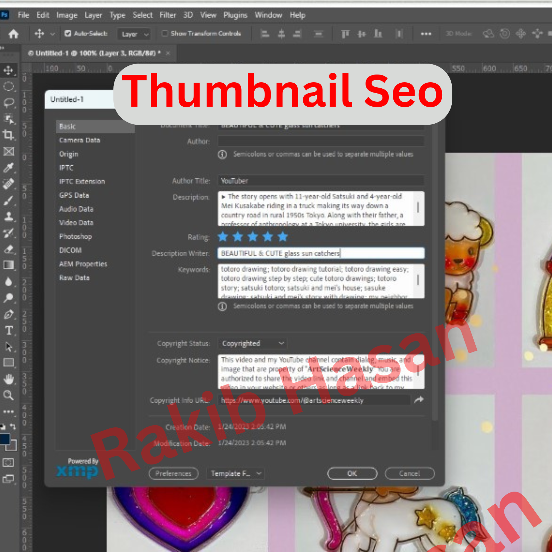This screenshot has width=552, height=552.
Task: Click the Home icon in options bar
Action: [13, 34]
